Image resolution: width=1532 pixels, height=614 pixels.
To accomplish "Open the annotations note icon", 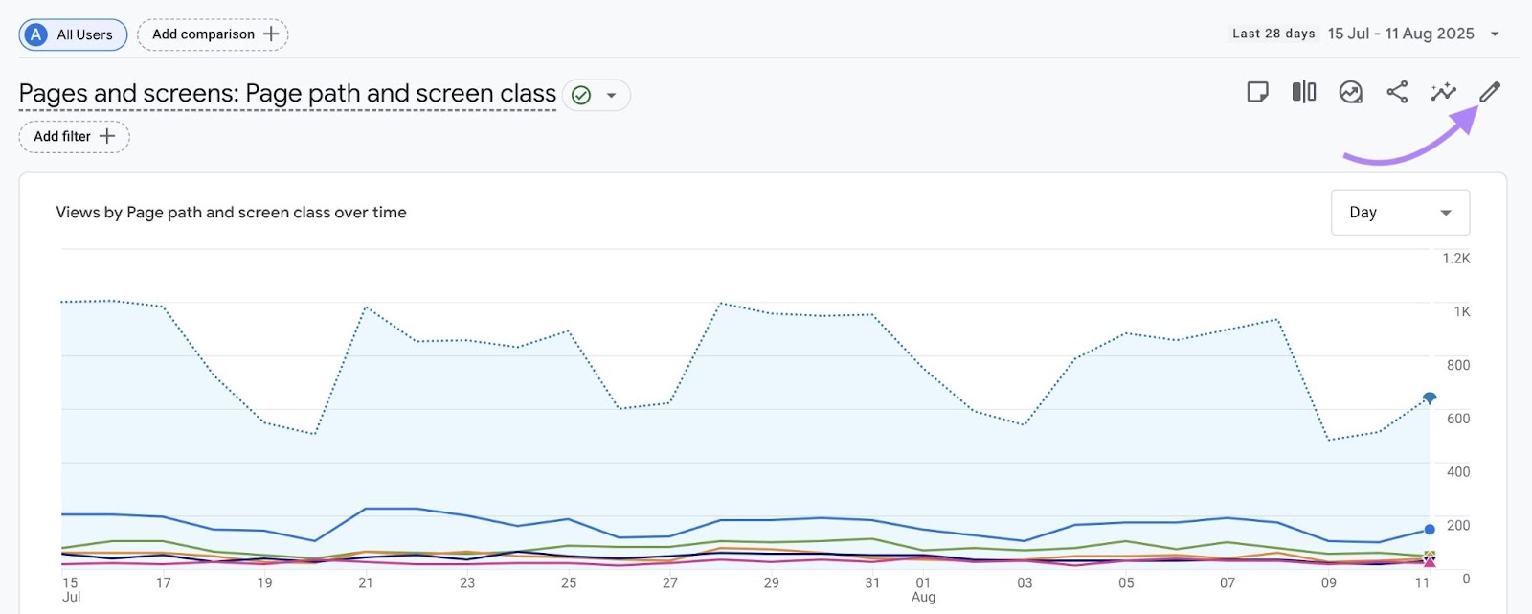I will click(1257, 92).
